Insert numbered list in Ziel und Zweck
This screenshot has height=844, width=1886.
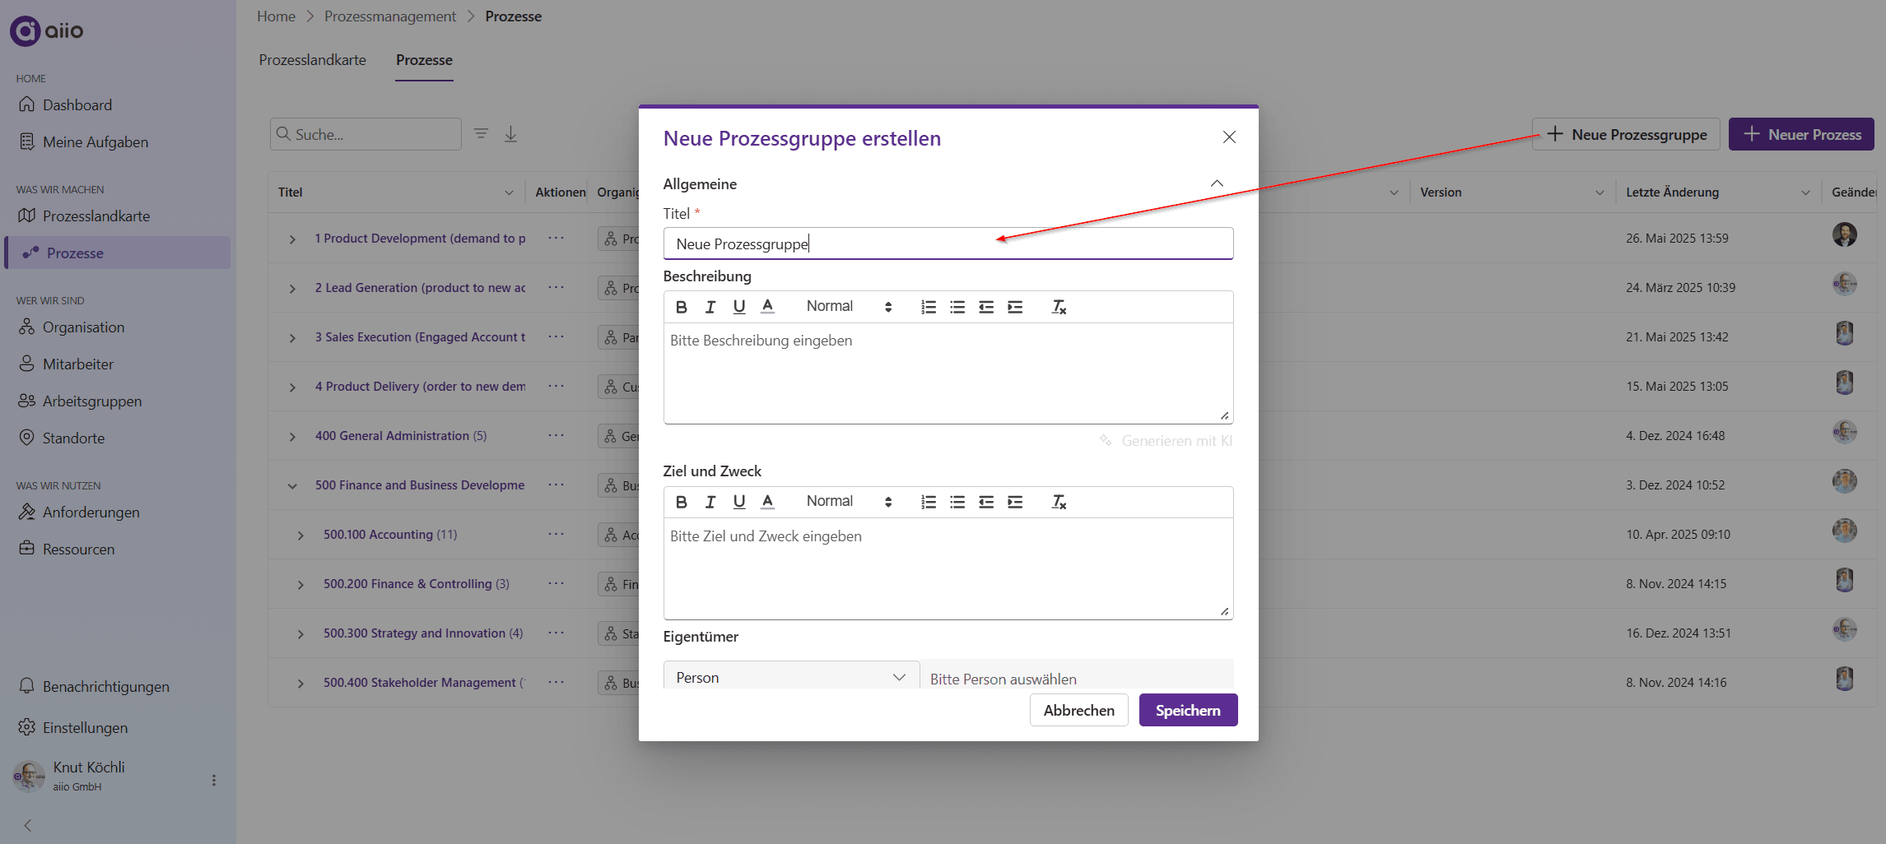(x=929, y=502)
